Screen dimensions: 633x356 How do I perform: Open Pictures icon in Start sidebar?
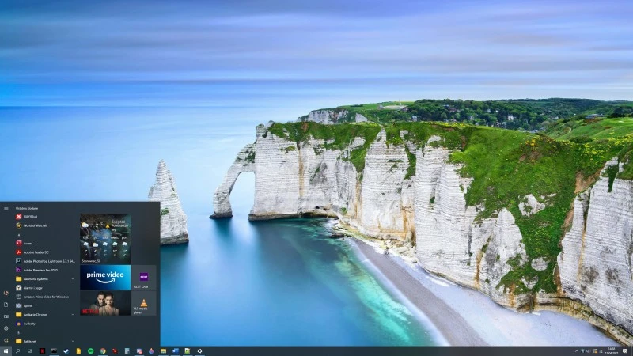click(6, 316)
